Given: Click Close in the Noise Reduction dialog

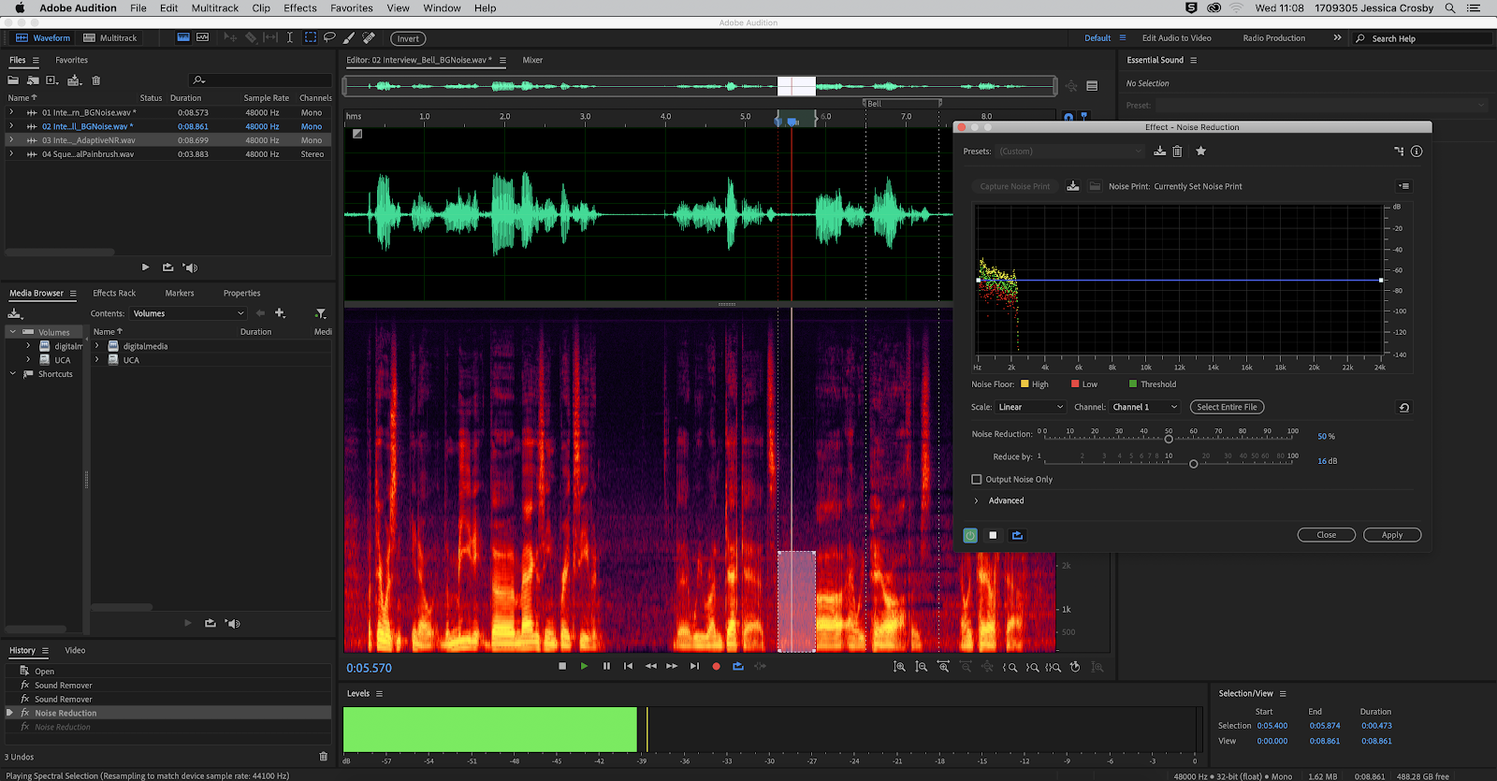Looking at the screenshot, I should (x=1327, y=535).
